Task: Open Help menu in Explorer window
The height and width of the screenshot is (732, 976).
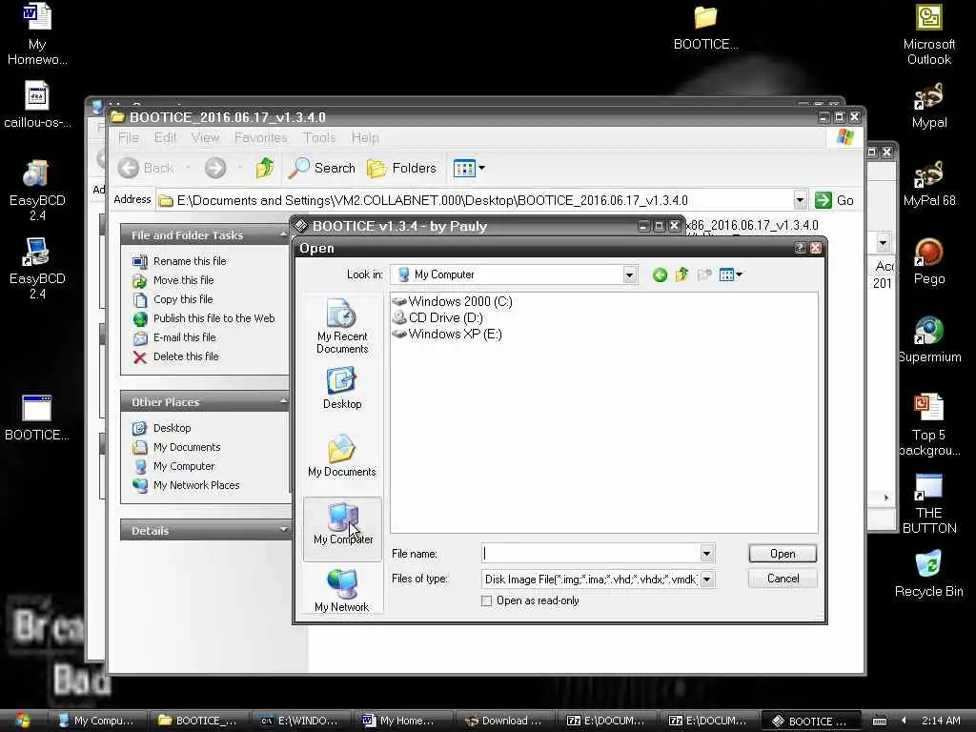Action: [365, 137]
